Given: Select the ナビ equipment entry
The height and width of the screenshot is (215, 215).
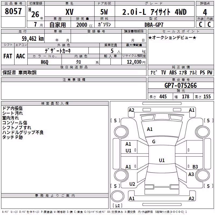Looking at the screenshot, I should coord(153,72).
